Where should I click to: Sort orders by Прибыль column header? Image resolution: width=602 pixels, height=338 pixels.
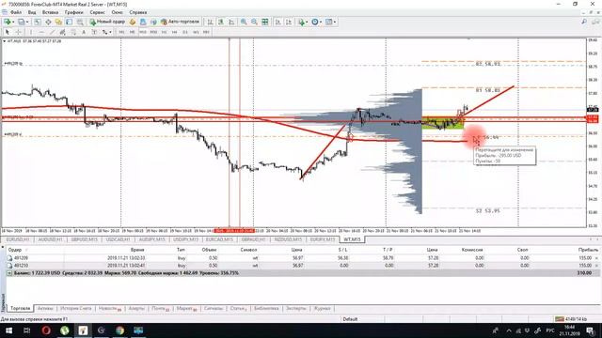point(588,250)
